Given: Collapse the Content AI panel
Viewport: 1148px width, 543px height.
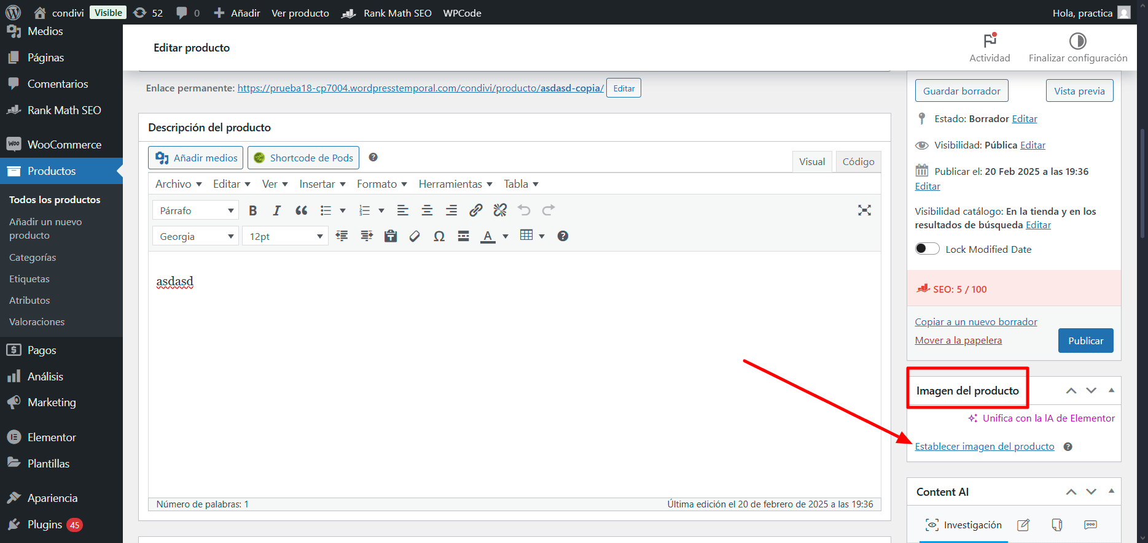Looking at the screenshot, I should 1111,491.
